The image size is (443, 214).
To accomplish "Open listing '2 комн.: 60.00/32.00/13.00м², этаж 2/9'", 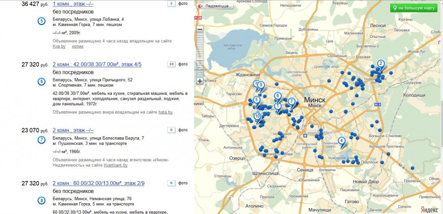I will [x=98, y=183].
